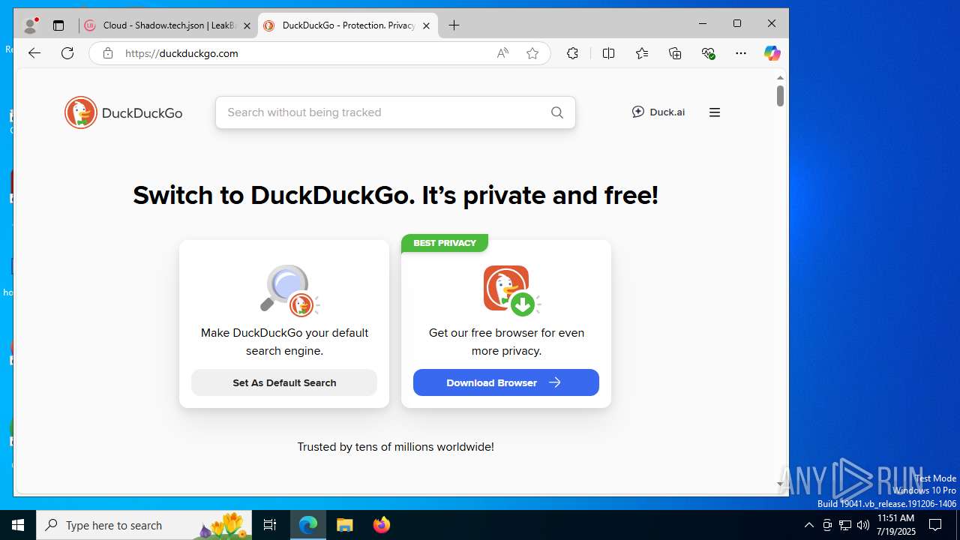This screenshot has width=960, height=540.
Task: Open the tab actions menu icon
Action: (x=58, y=25)
